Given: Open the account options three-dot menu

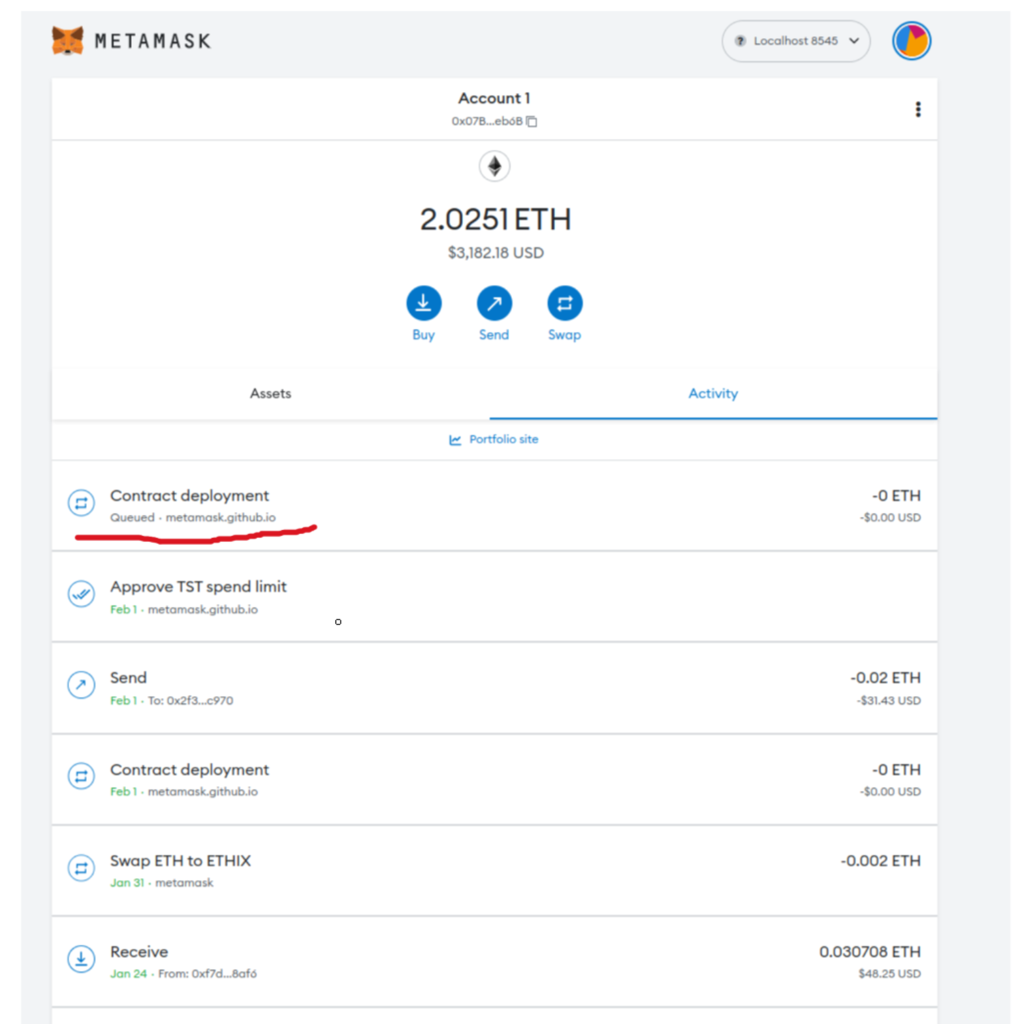Looking at the screenshot, I should pyautogui.click(x=917, y=109).
